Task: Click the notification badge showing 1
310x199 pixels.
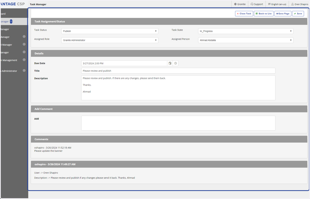Action: 11,21
